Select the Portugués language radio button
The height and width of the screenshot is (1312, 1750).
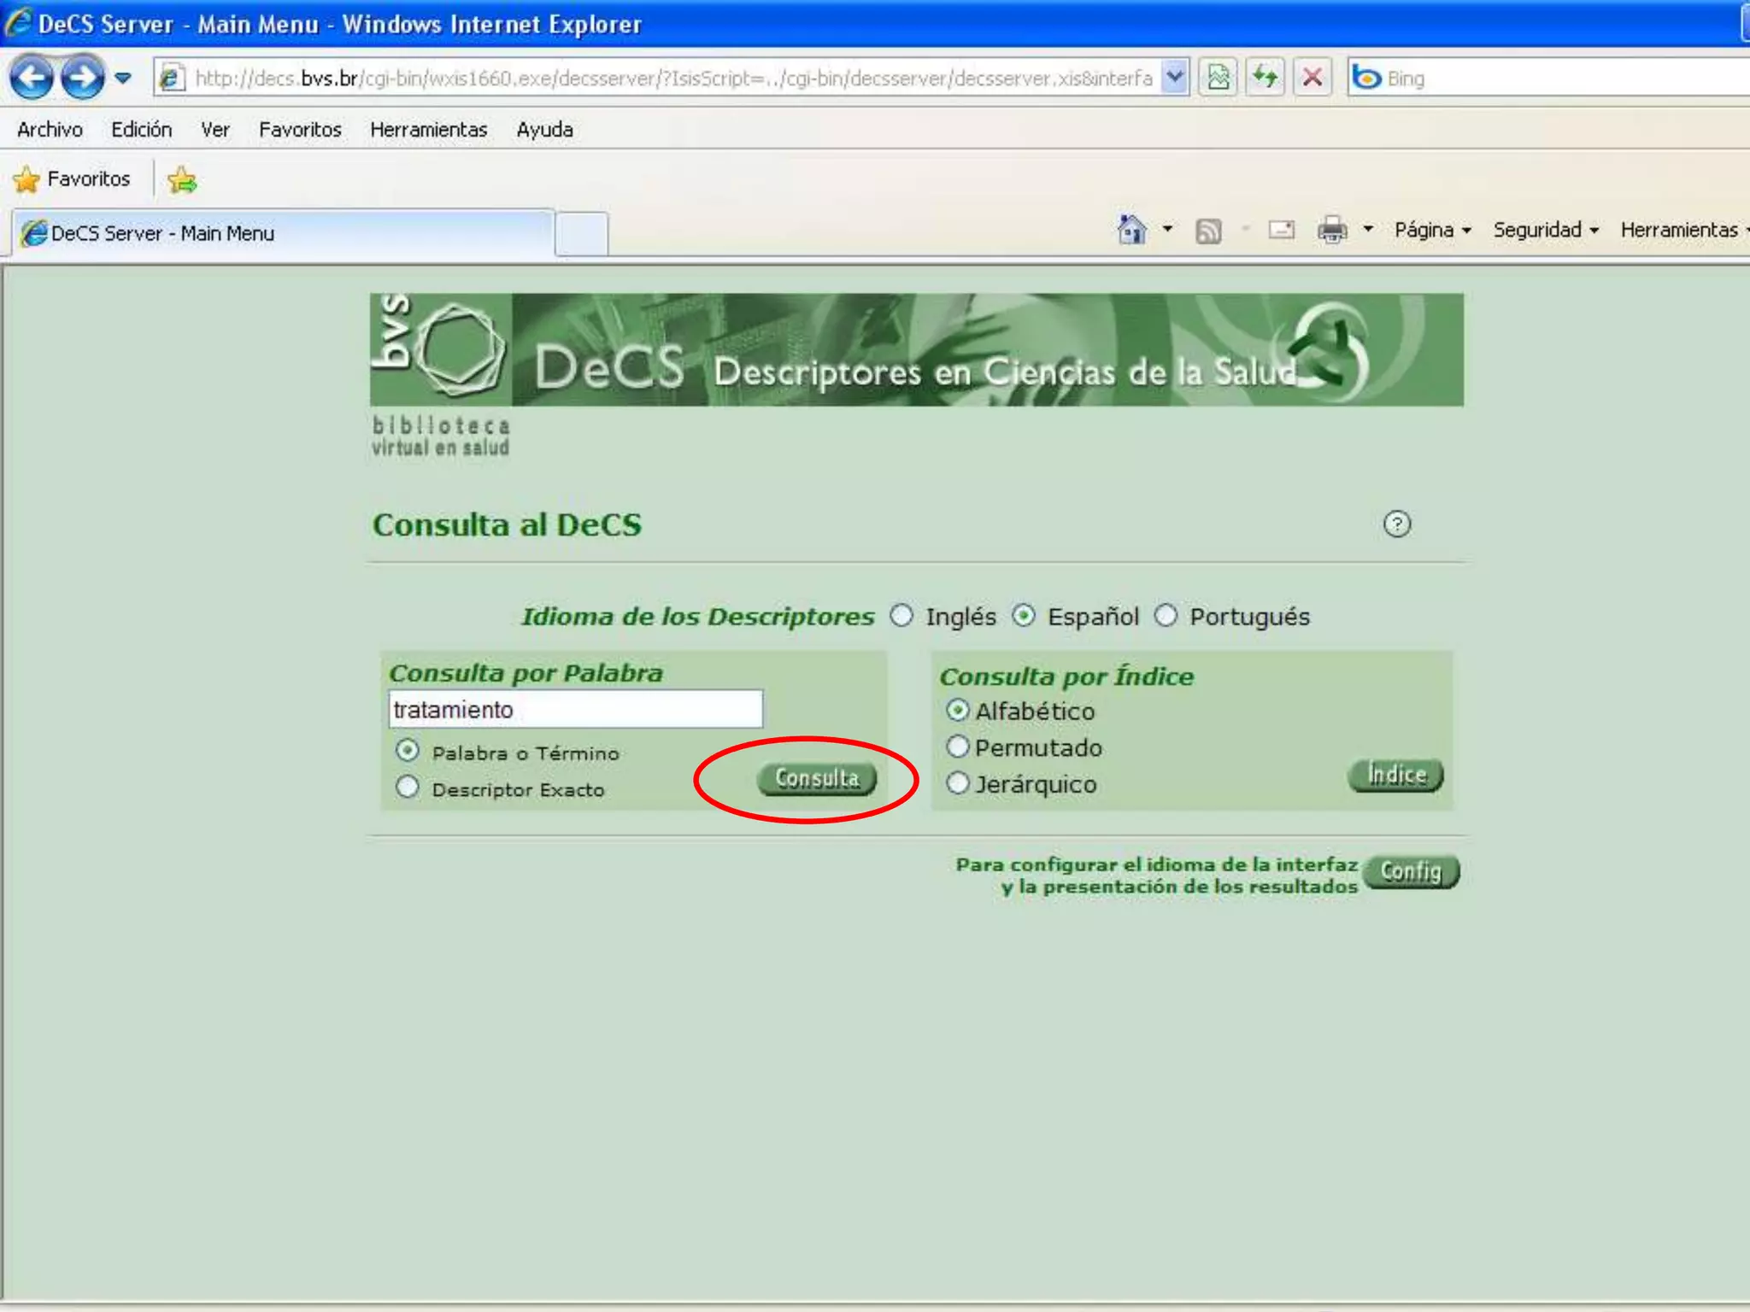(x=1166, y=615)
